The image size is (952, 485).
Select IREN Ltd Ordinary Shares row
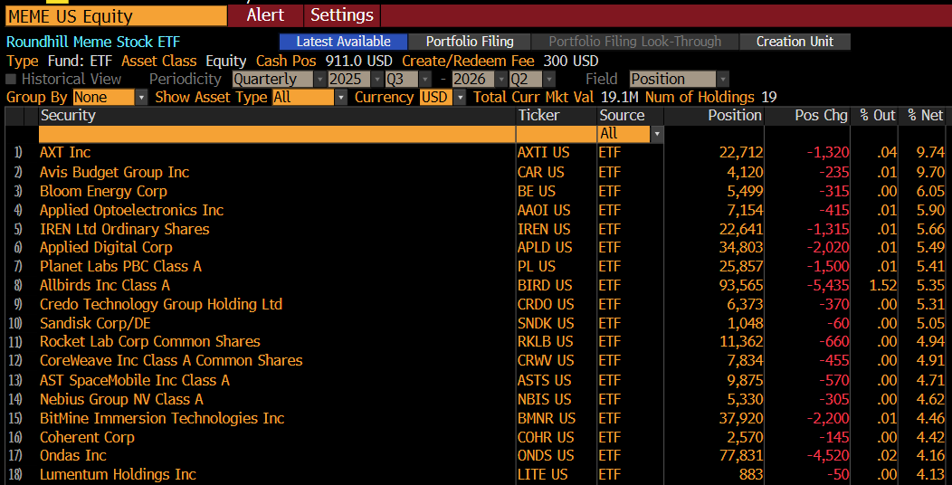click(476, 229)
